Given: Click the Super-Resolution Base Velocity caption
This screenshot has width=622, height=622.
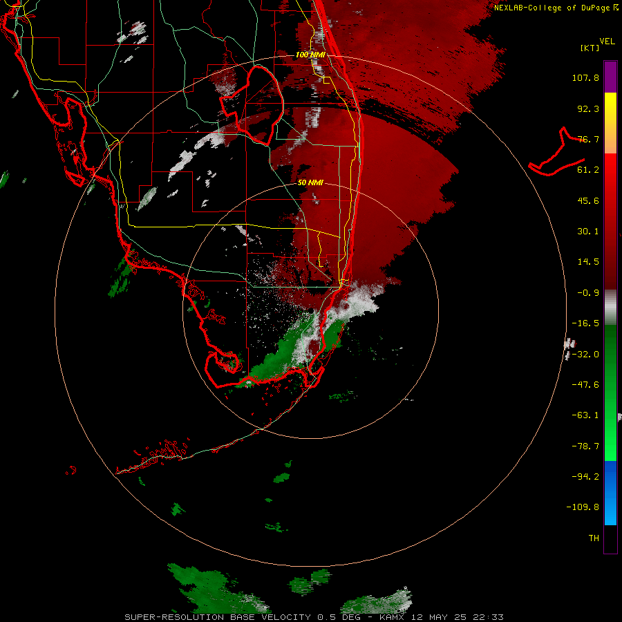Looking at the screenshot, I should [x=314, y=617].
